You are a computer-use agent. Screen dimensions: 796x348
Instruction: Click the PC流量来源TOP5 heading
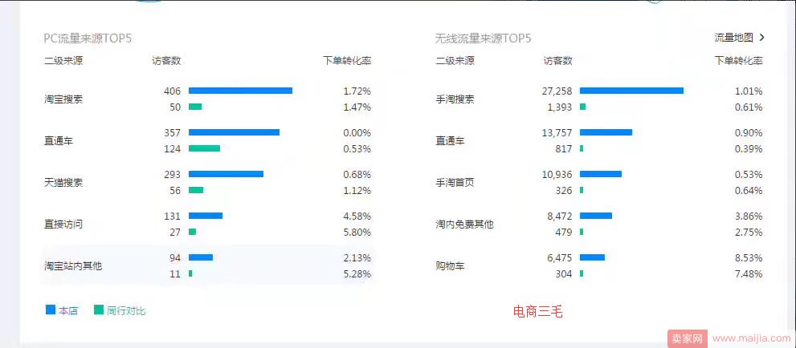(88, 38)
